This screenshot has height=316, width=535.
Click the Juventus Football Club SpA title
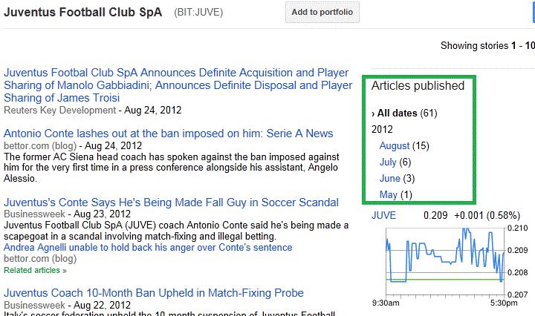tap(84, 13)
